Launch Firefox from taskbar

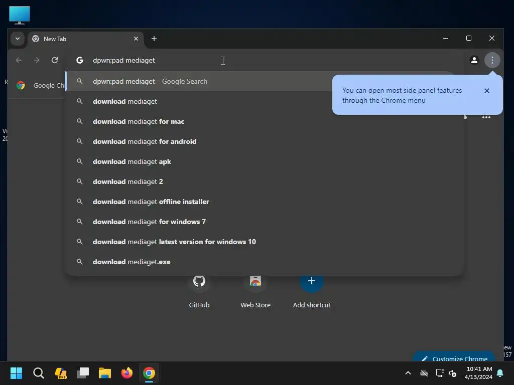(127, 373)
